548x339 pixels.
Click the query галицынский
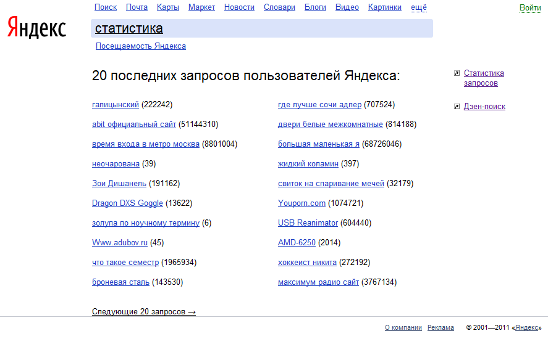click(x=116, y=105)
